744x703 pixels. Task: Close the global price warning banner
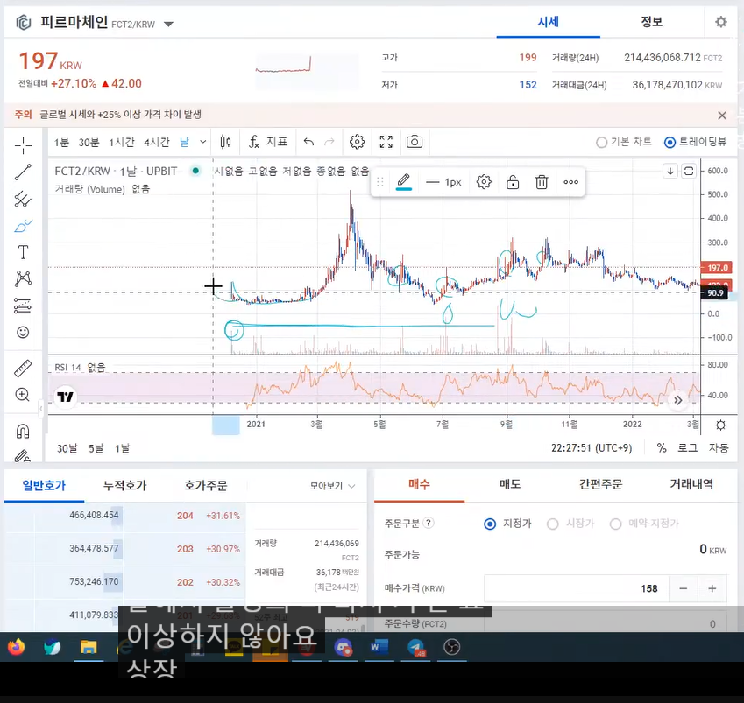(x=722, y=116)
